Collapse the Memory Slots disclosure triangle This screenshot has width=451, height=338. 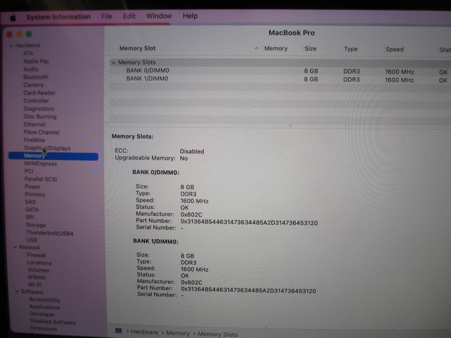(x=114, y=62)
